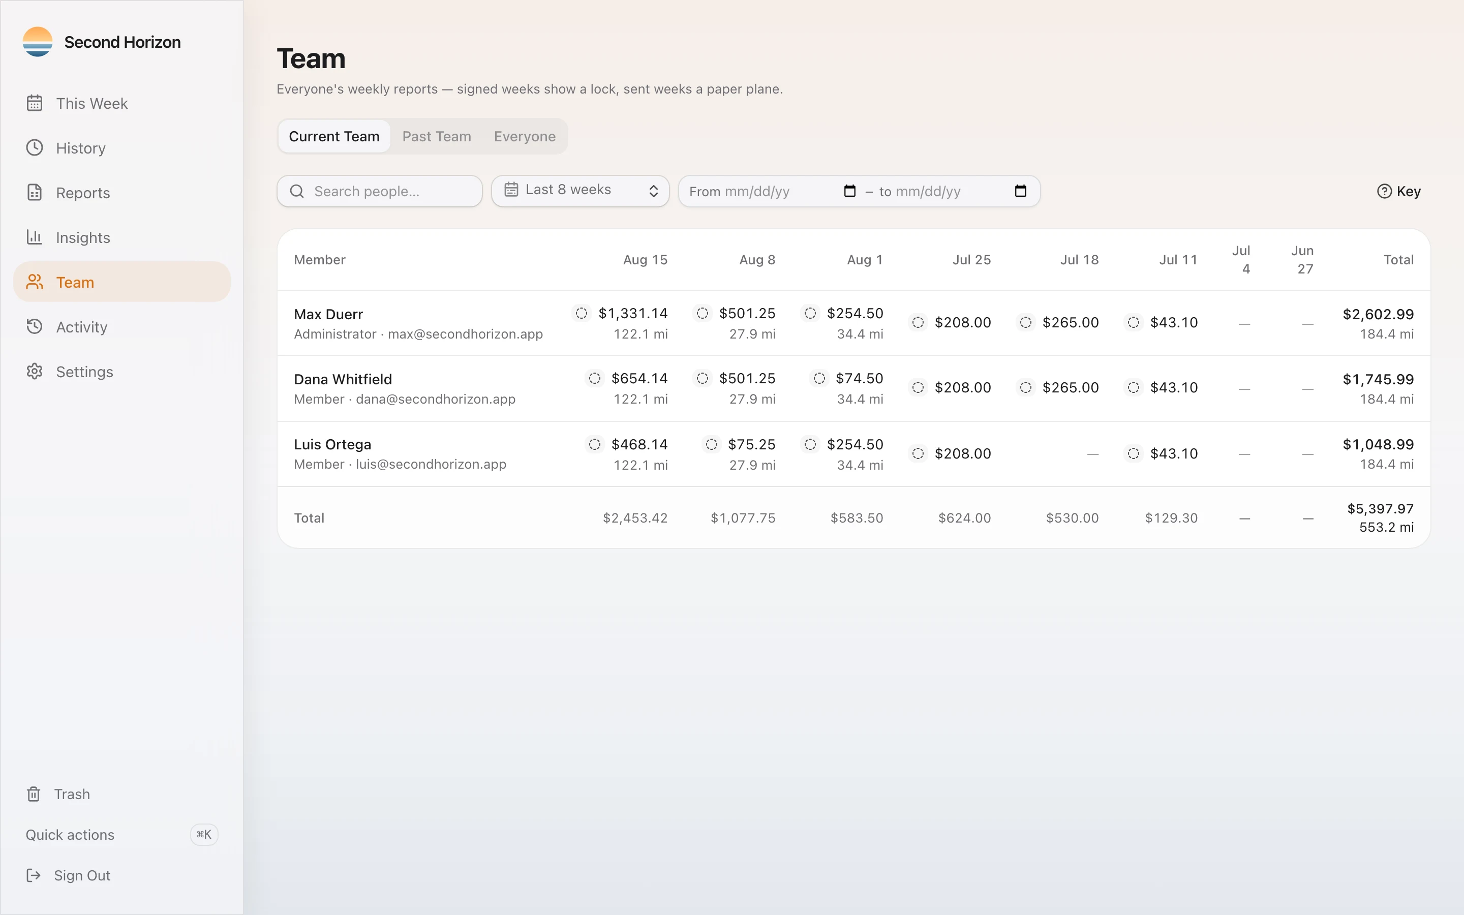Open the From date calendar picker icon
Image resolution: width=1464 pixels, height=915 pixels.
point(850,191)
